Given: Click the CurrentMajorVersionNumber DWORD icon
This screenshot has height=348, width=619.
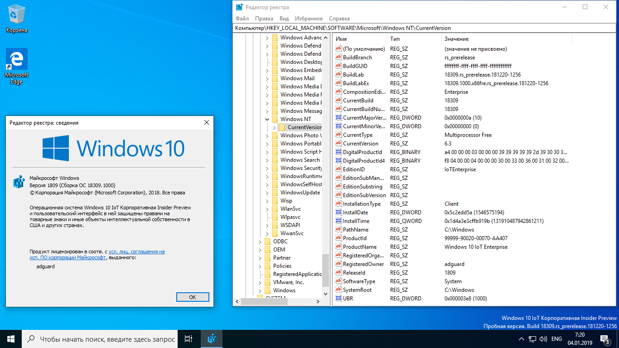Looking at the screenshot, I should (x=339, y=117).
